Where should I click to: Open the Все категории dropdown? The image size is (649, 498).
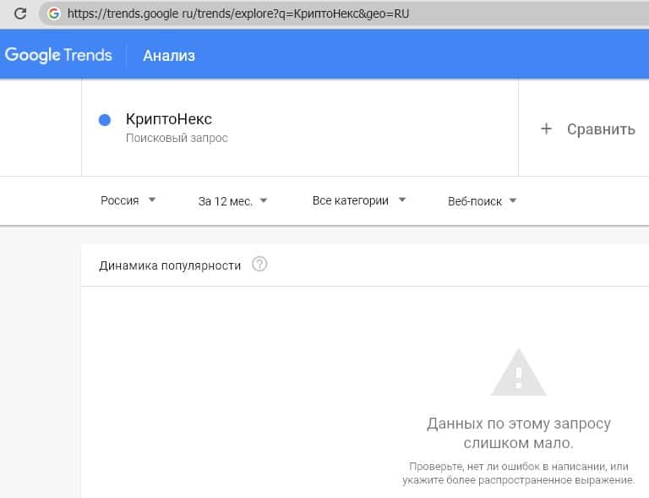pyautogui.click(x=359, y=200)
